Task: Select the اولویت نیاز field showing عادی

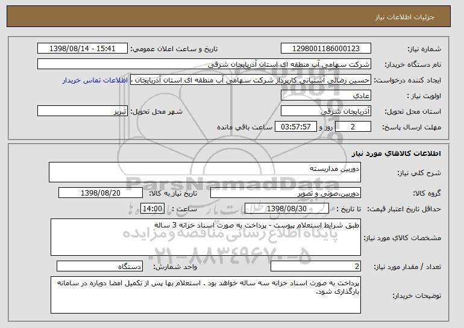Action: 326,96
